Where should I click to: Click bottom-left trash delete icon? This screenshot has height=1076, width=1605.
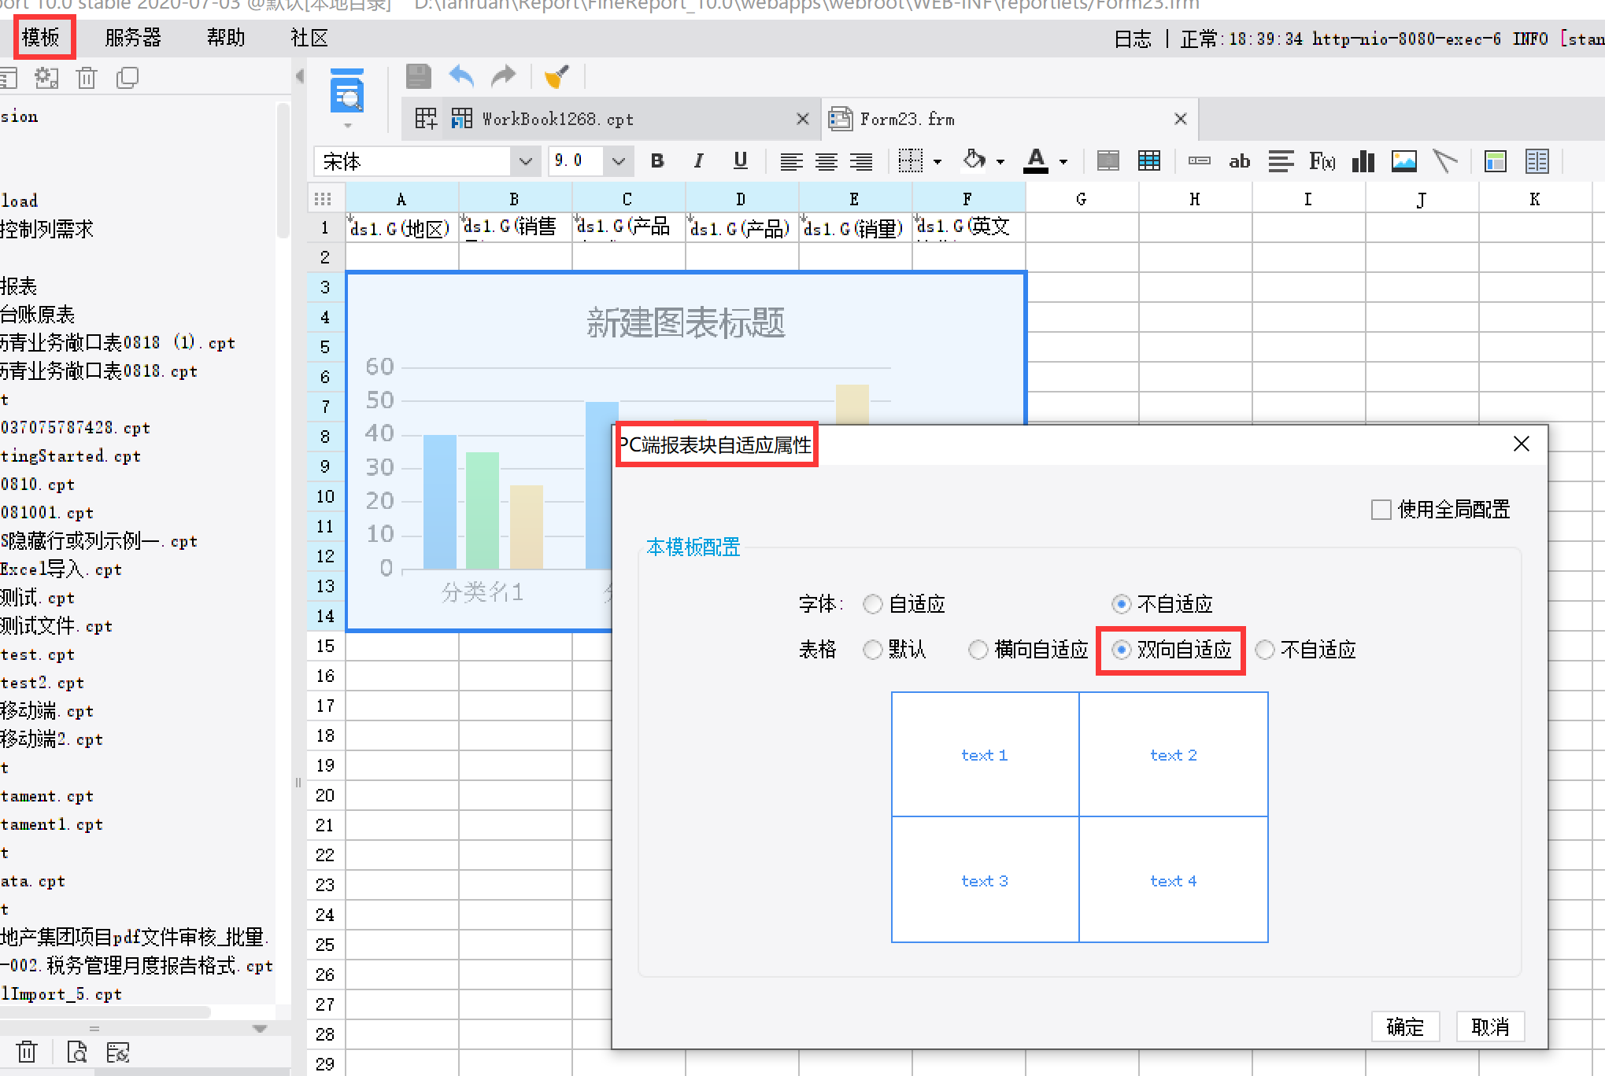27,1052
